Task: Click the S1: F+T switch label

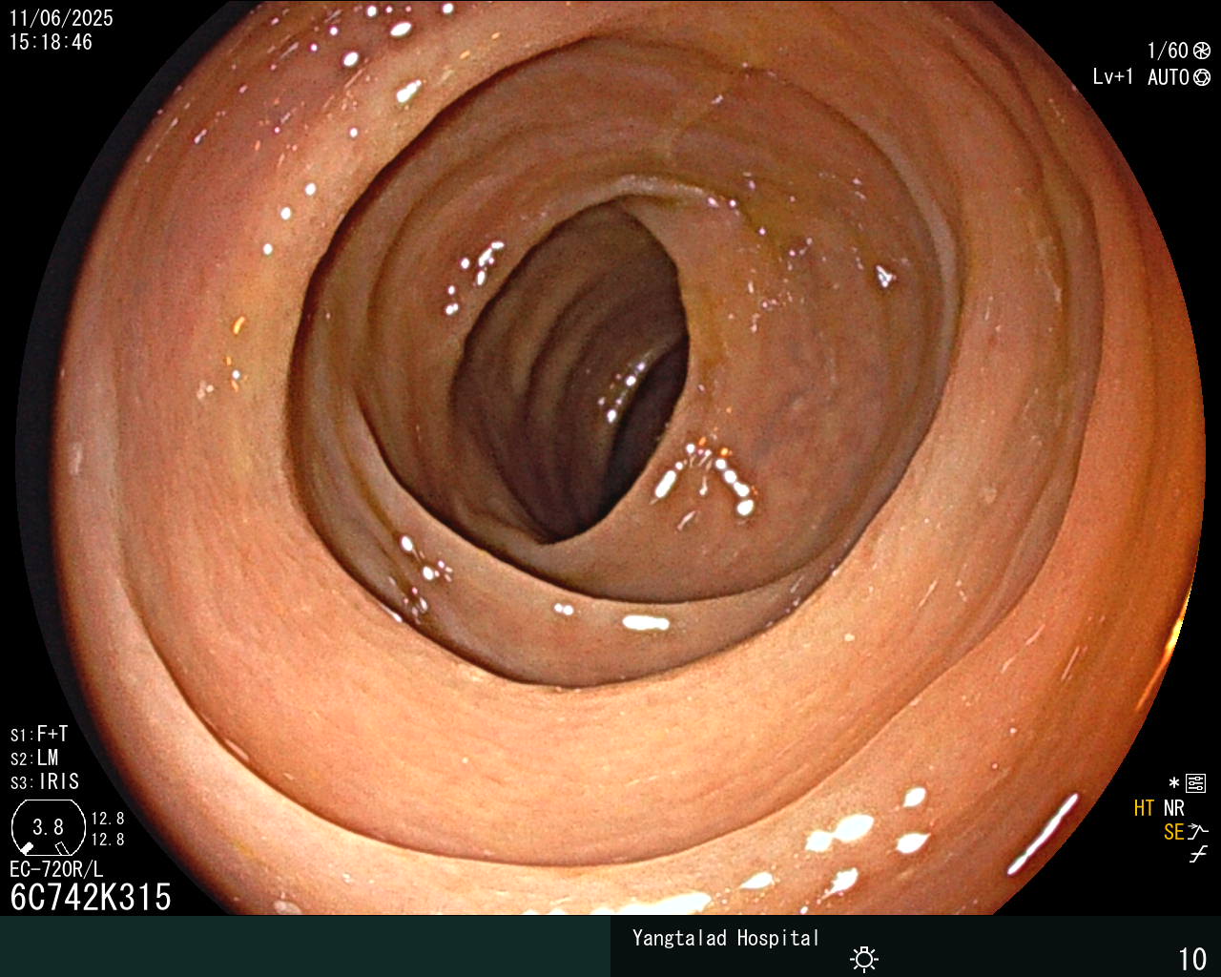Action: pyautogui.click(x=39, y=734)
